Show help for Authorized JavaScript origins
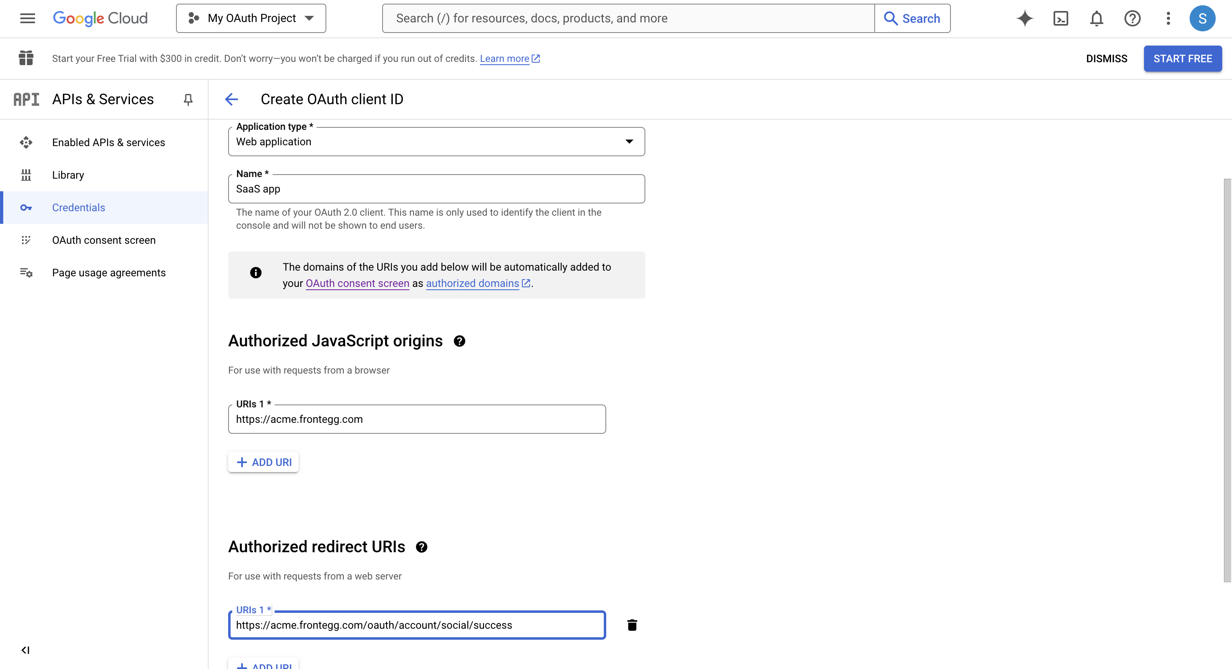This screenshot has width=1232, height=669. [459, 341]
